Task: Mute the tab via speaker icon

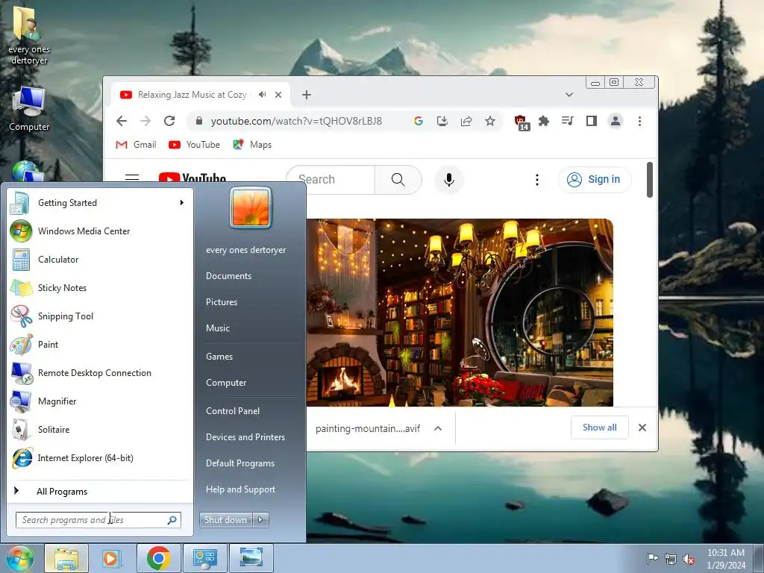Action: 262,95
